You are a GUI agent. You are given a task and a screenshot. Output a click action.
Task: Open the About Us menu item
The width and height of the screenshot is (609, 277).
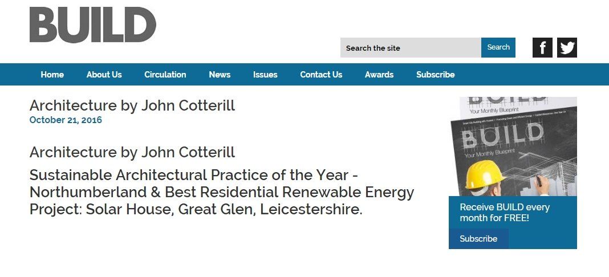(104, 75)
